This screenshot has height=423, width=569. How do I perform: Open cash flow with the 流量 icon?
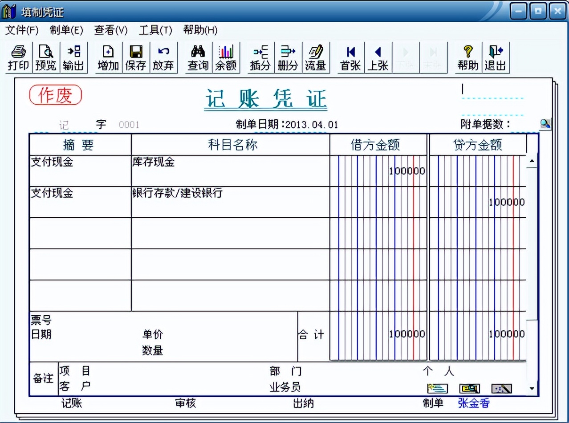click(316, 57)
